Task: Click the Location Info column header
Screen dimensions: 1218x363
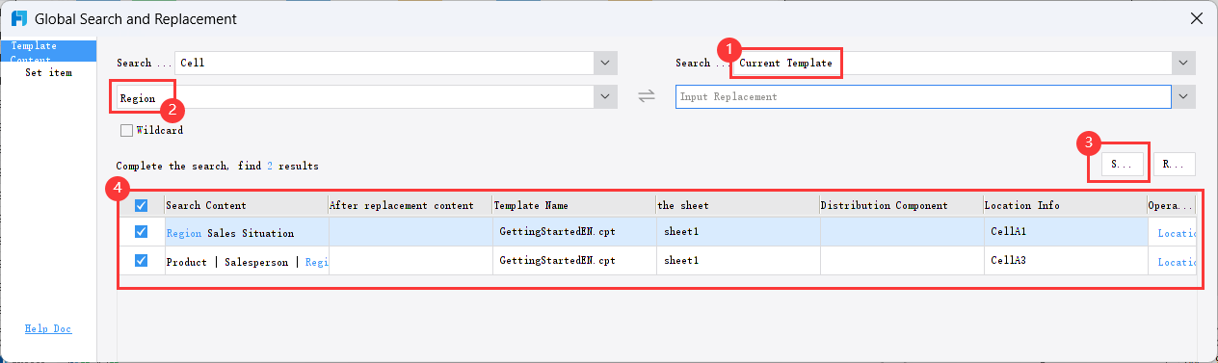Action: [1065, 205]
